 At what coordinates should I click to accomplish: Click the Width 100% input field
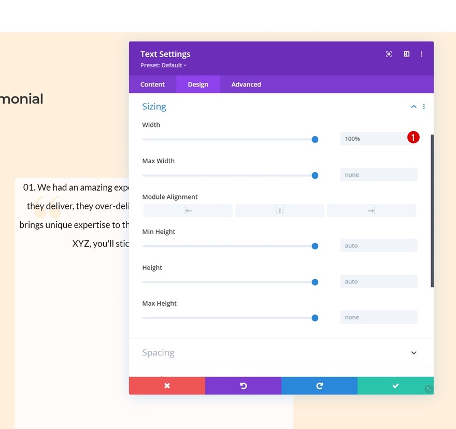point(379,139)
